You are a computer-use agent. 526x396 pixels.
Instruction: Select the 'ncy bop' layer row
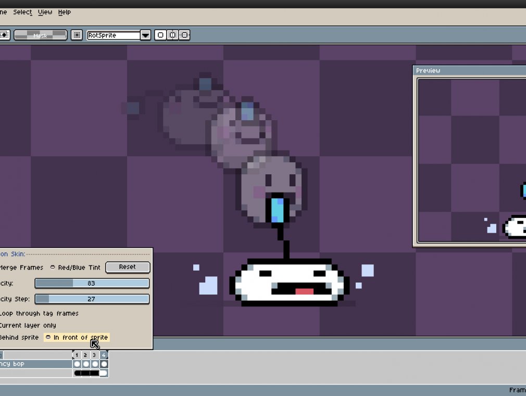pos(36,364)
